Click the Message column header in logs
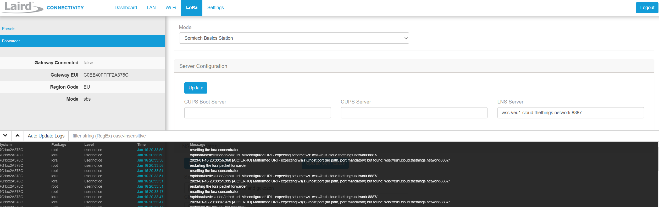659x207 pixels. coord(197,145)
